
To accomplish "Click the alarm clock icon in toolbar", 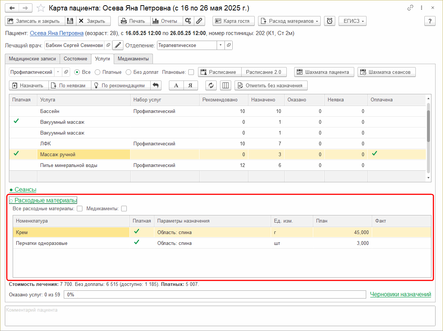I will 330,21.
